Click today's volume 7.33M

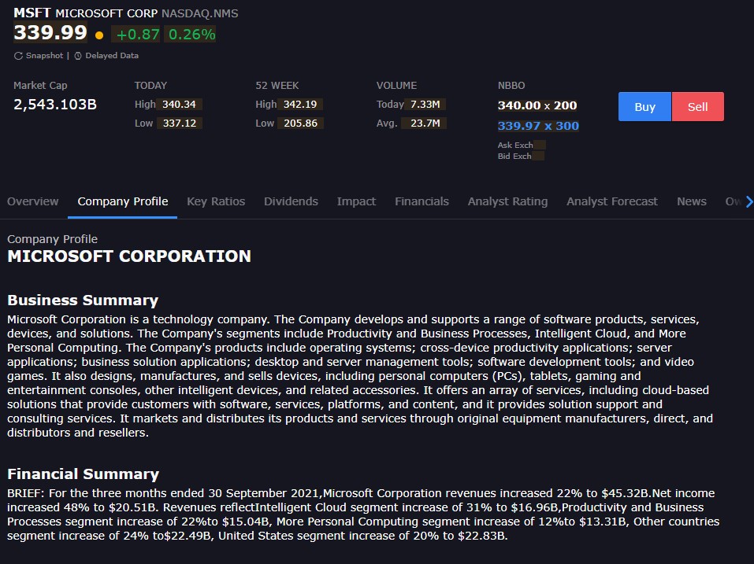tap(425, 105)
